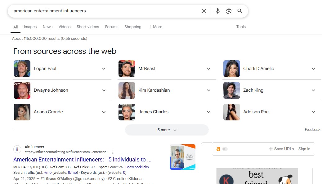Clear the search query with X icon

204,11
